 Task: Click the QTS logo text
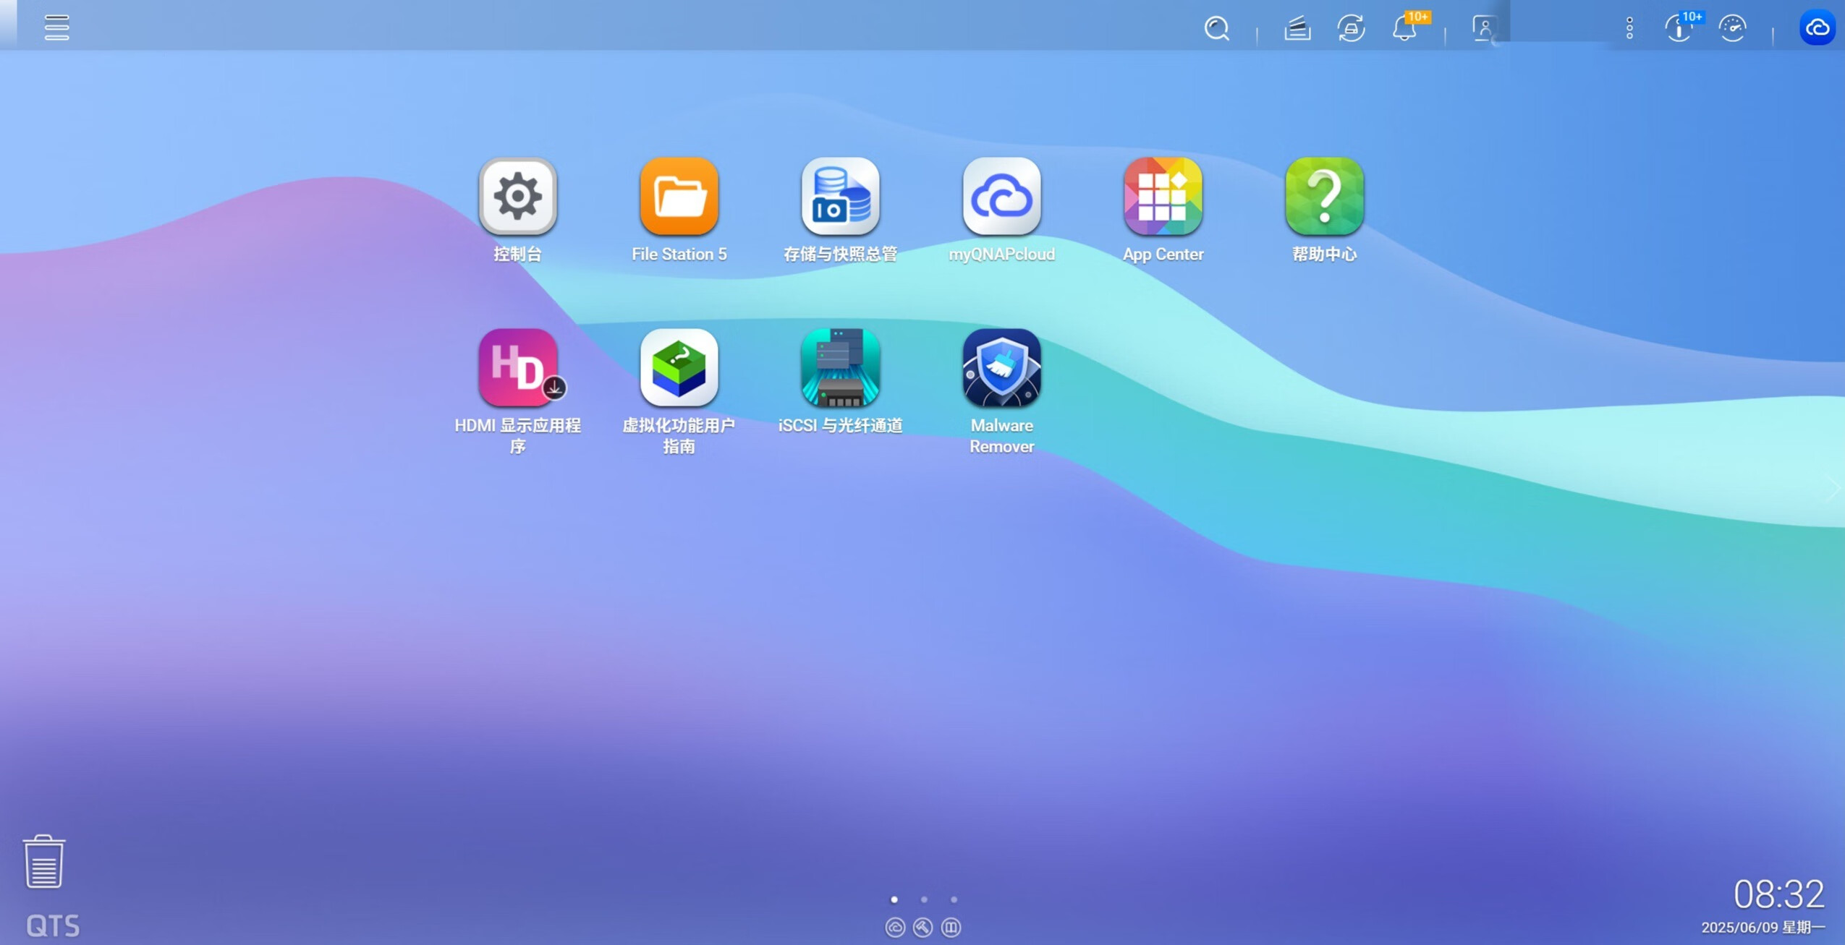click(x=53, y=926)
